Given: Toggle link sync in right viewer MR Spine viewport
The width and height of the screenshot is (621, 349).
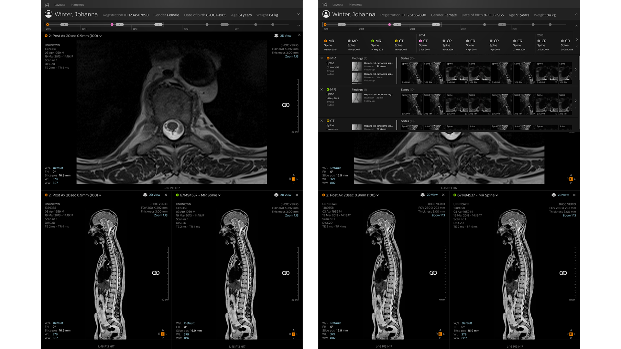Looking at the screenshot, I should coord(563,273).
